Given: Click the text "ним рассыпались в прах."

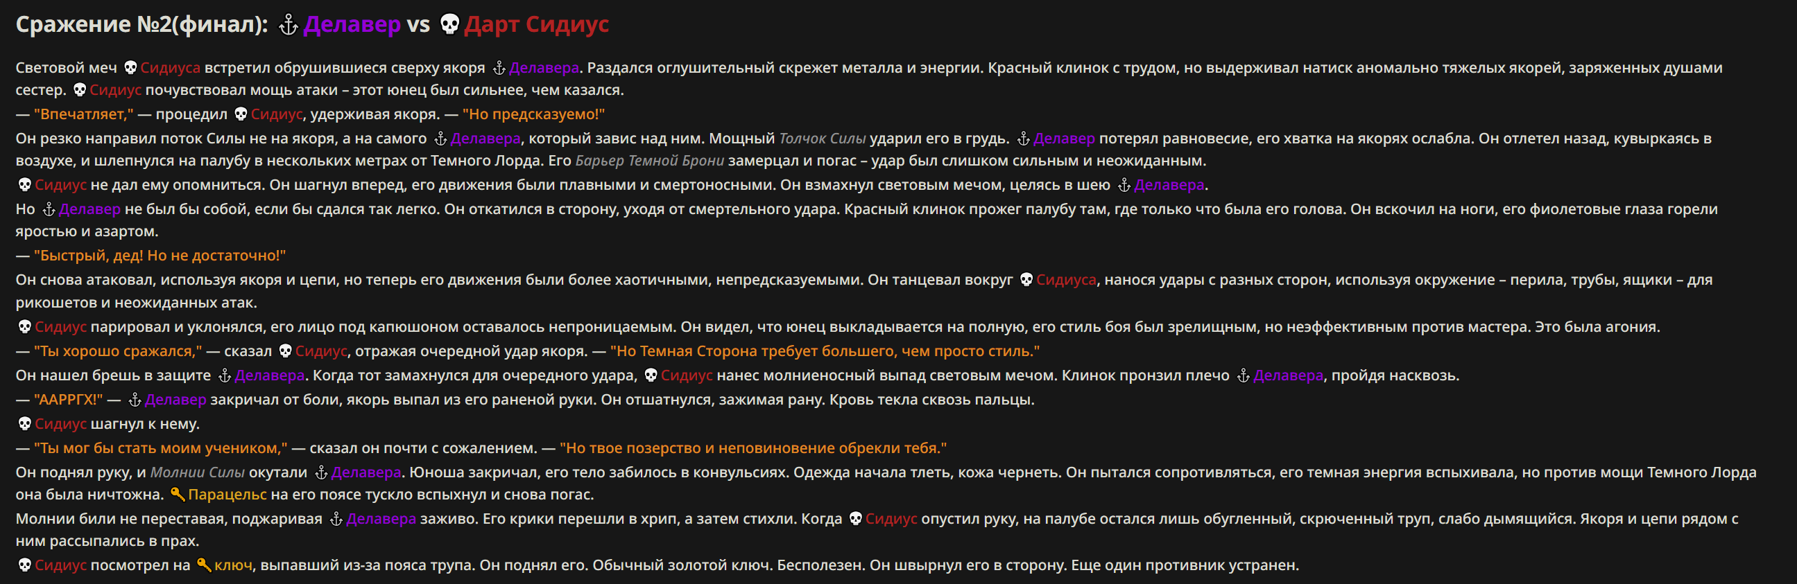Looking at the screenshot, I should point(108,542).
